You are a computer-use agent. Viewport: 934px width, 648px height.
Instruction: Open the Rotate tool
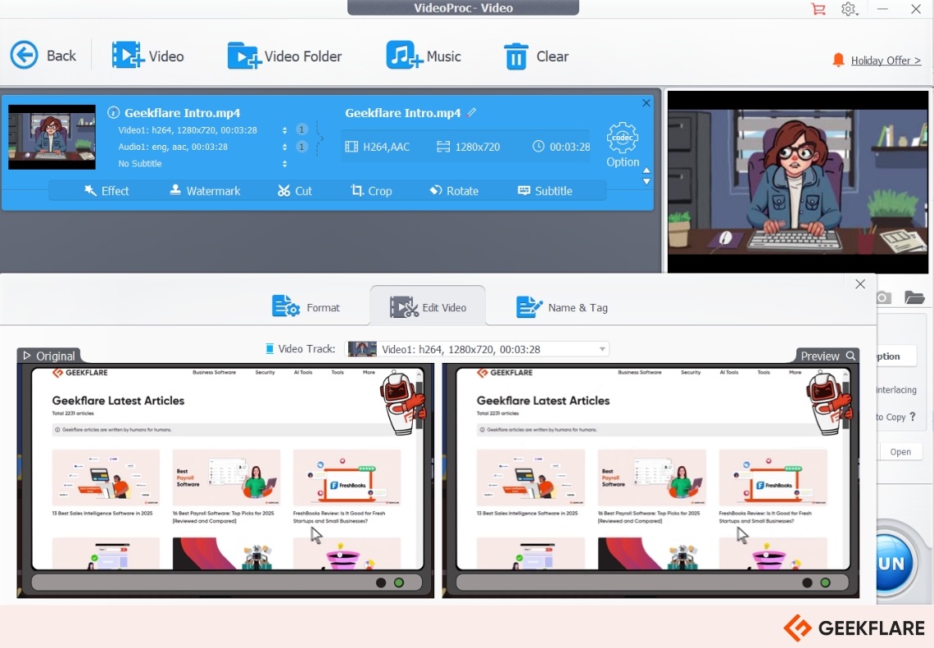[x=454, y=191]
